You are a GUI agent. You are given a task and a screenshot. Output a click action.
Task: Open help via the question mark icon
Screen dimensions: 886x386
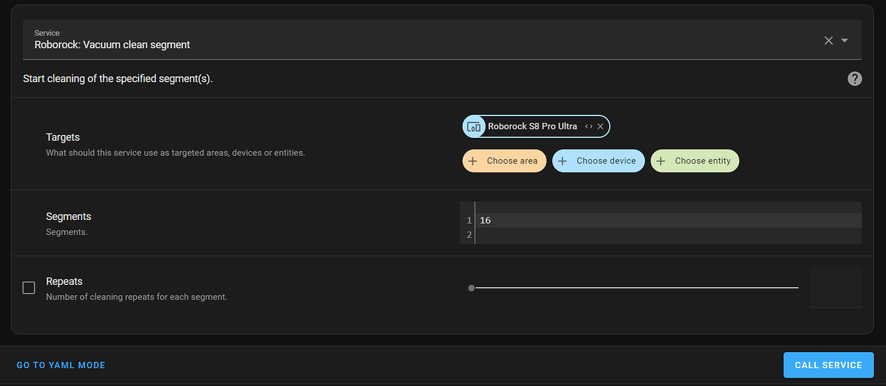point(855,78)
